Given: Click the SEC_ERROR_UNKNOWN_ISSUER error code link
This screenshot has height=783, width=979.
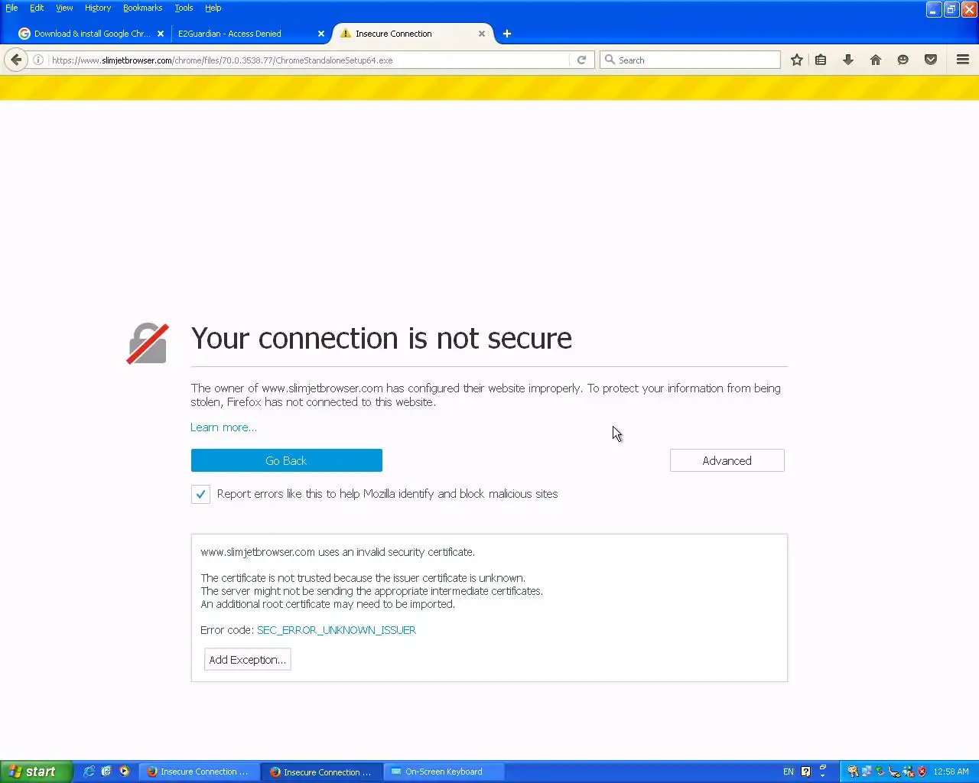Looking at the screenshot, I should click(x=337, y=630).
